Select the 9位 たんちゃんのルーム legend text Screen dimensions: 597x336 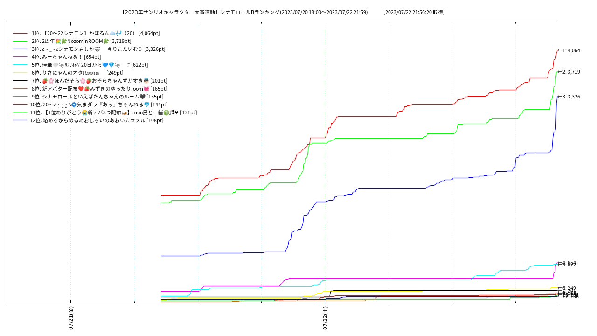pos(97,97)
